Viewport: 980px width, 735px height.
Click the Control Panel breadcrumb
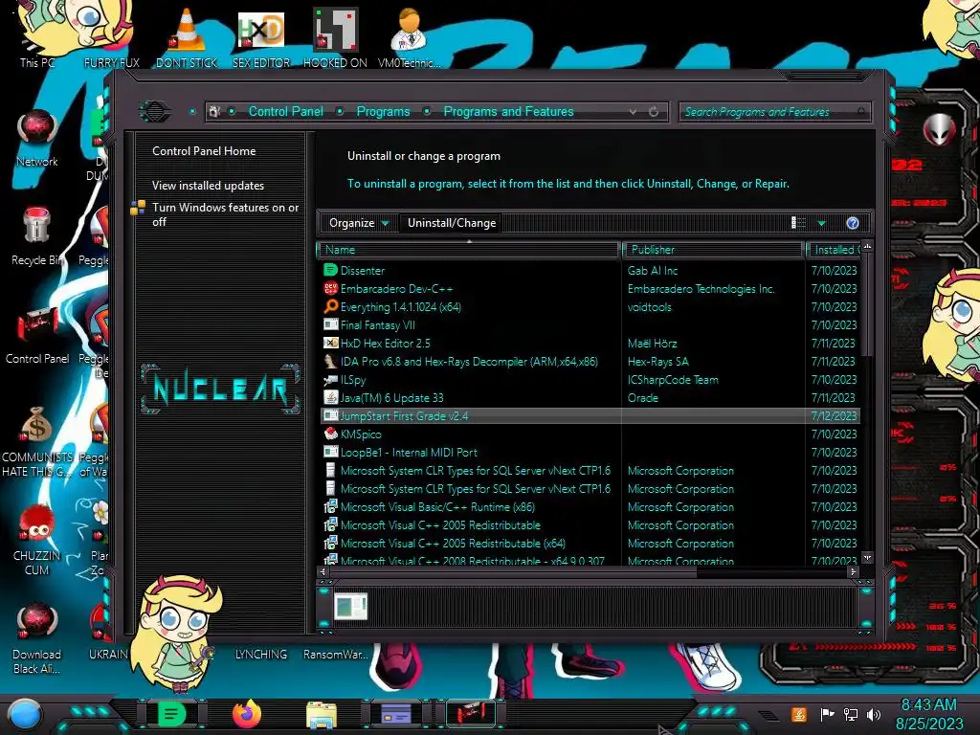pyautogui.click(x=285, y=111)
